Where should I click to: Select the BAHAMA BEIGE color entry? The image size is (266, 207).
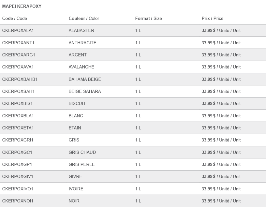coord(85,79)
